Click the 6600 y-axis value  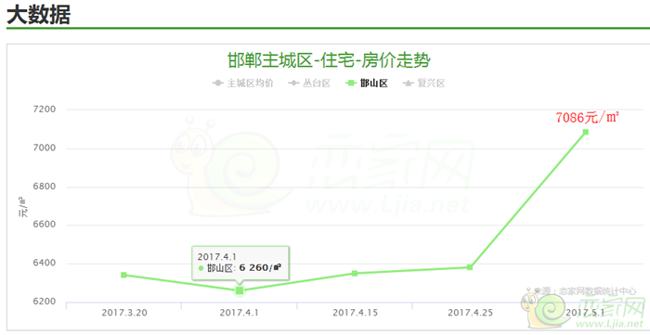[45, 225]
